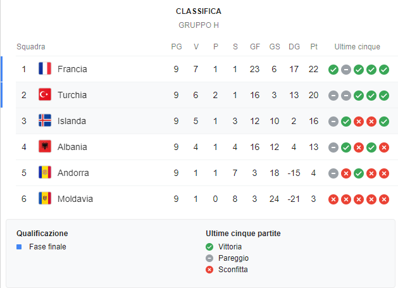Select the Moldavia team name
This screenshot has height=288, width=398.
75,199
